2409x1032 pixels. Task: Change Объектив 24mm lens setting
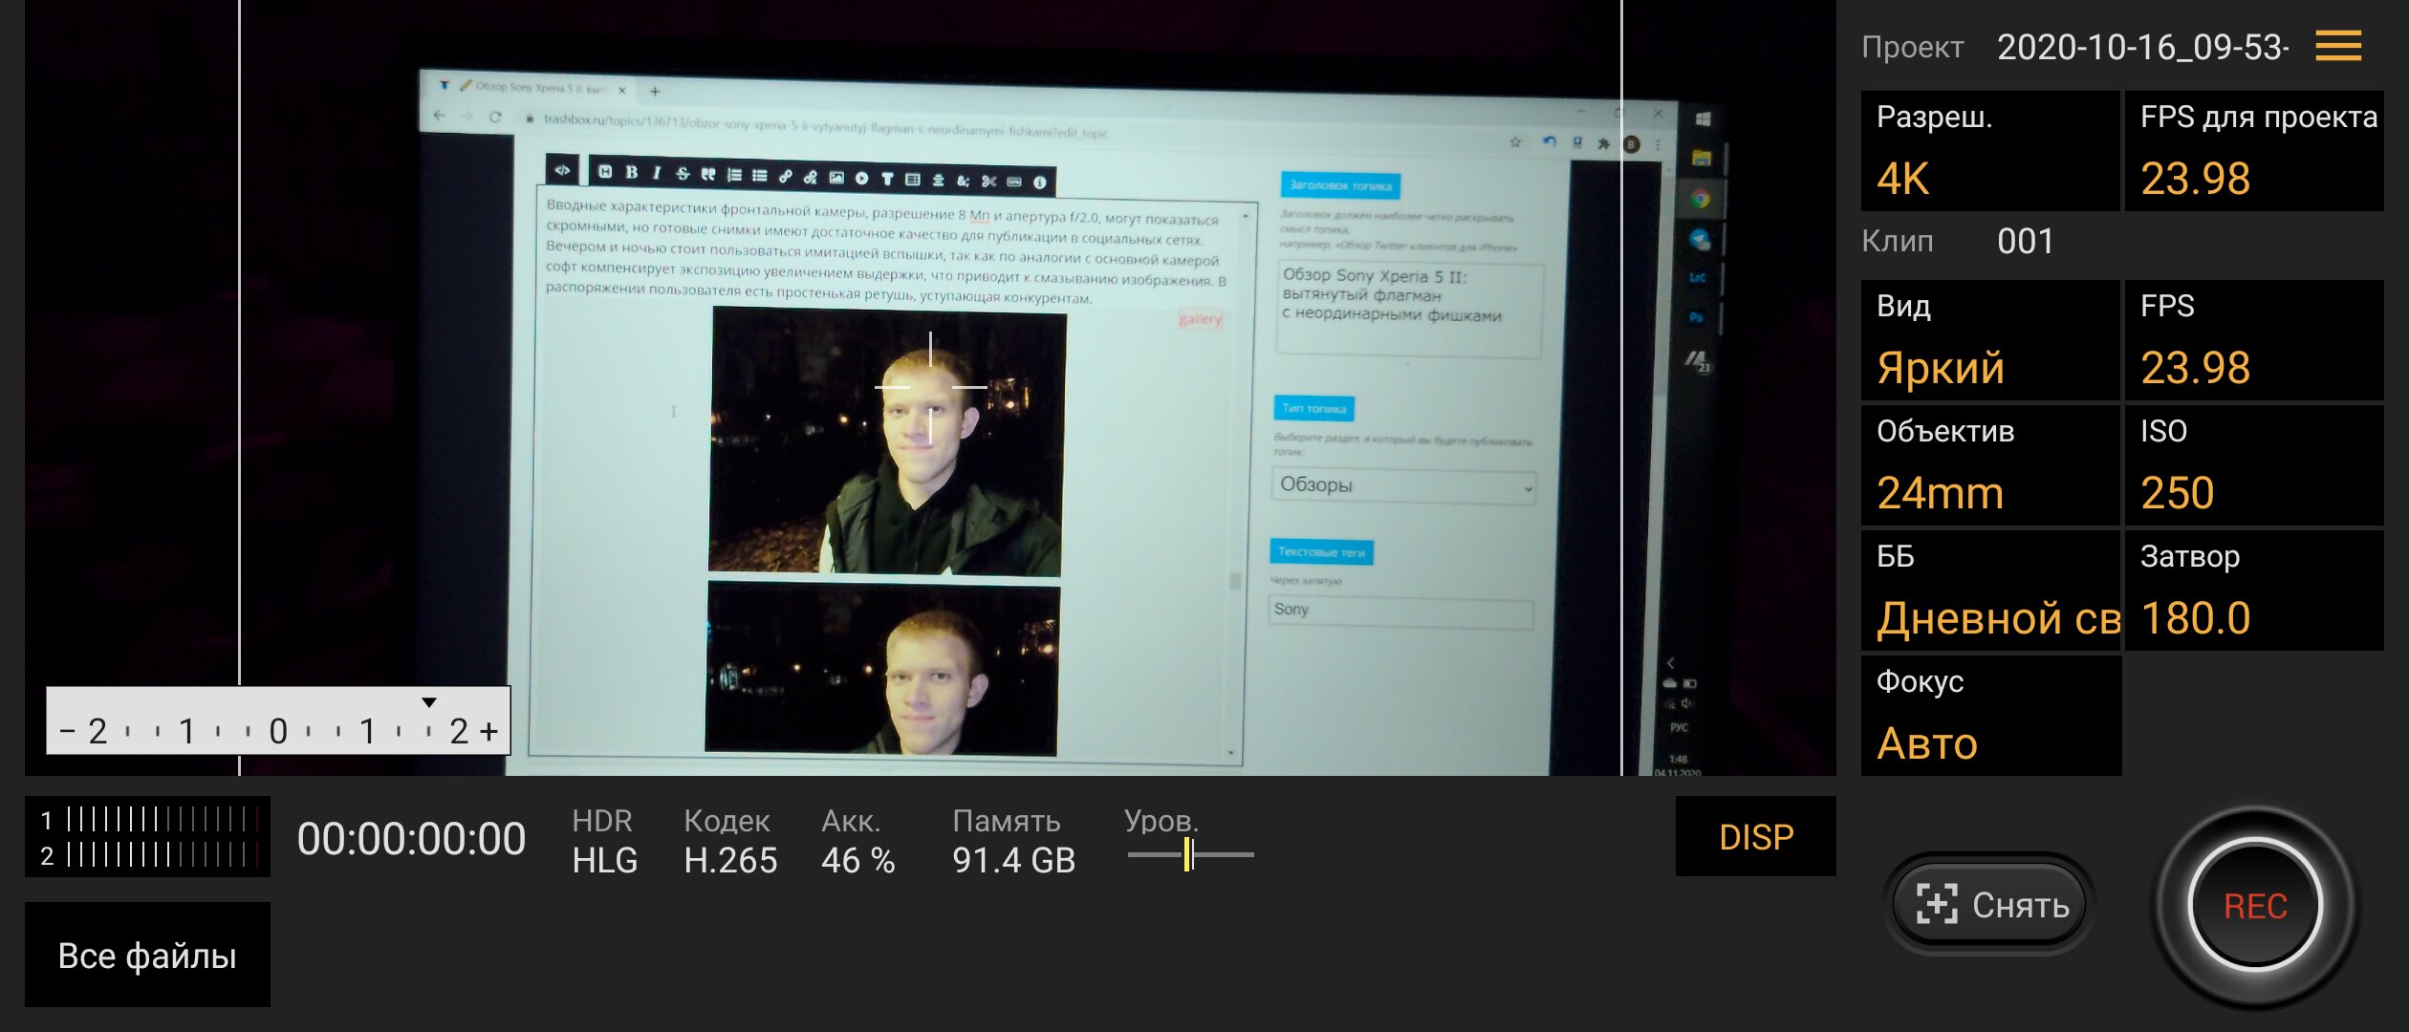point(1990,465)
